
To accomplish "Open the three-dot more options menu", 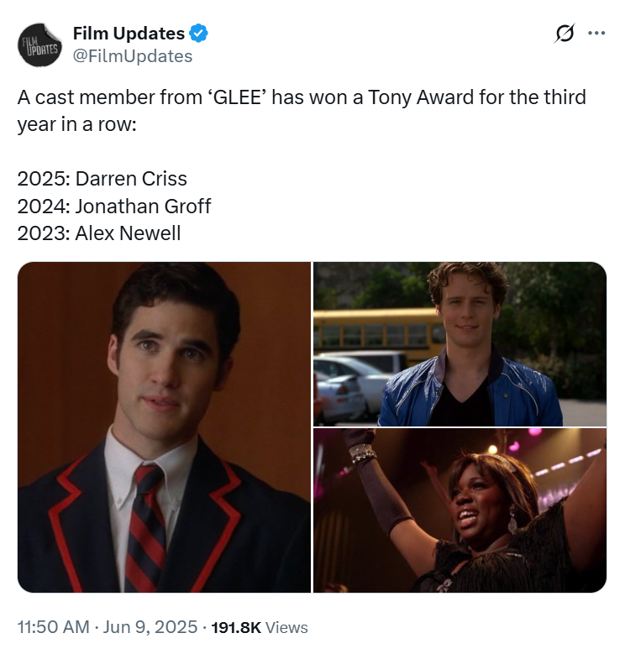I will tap(596, 33).
